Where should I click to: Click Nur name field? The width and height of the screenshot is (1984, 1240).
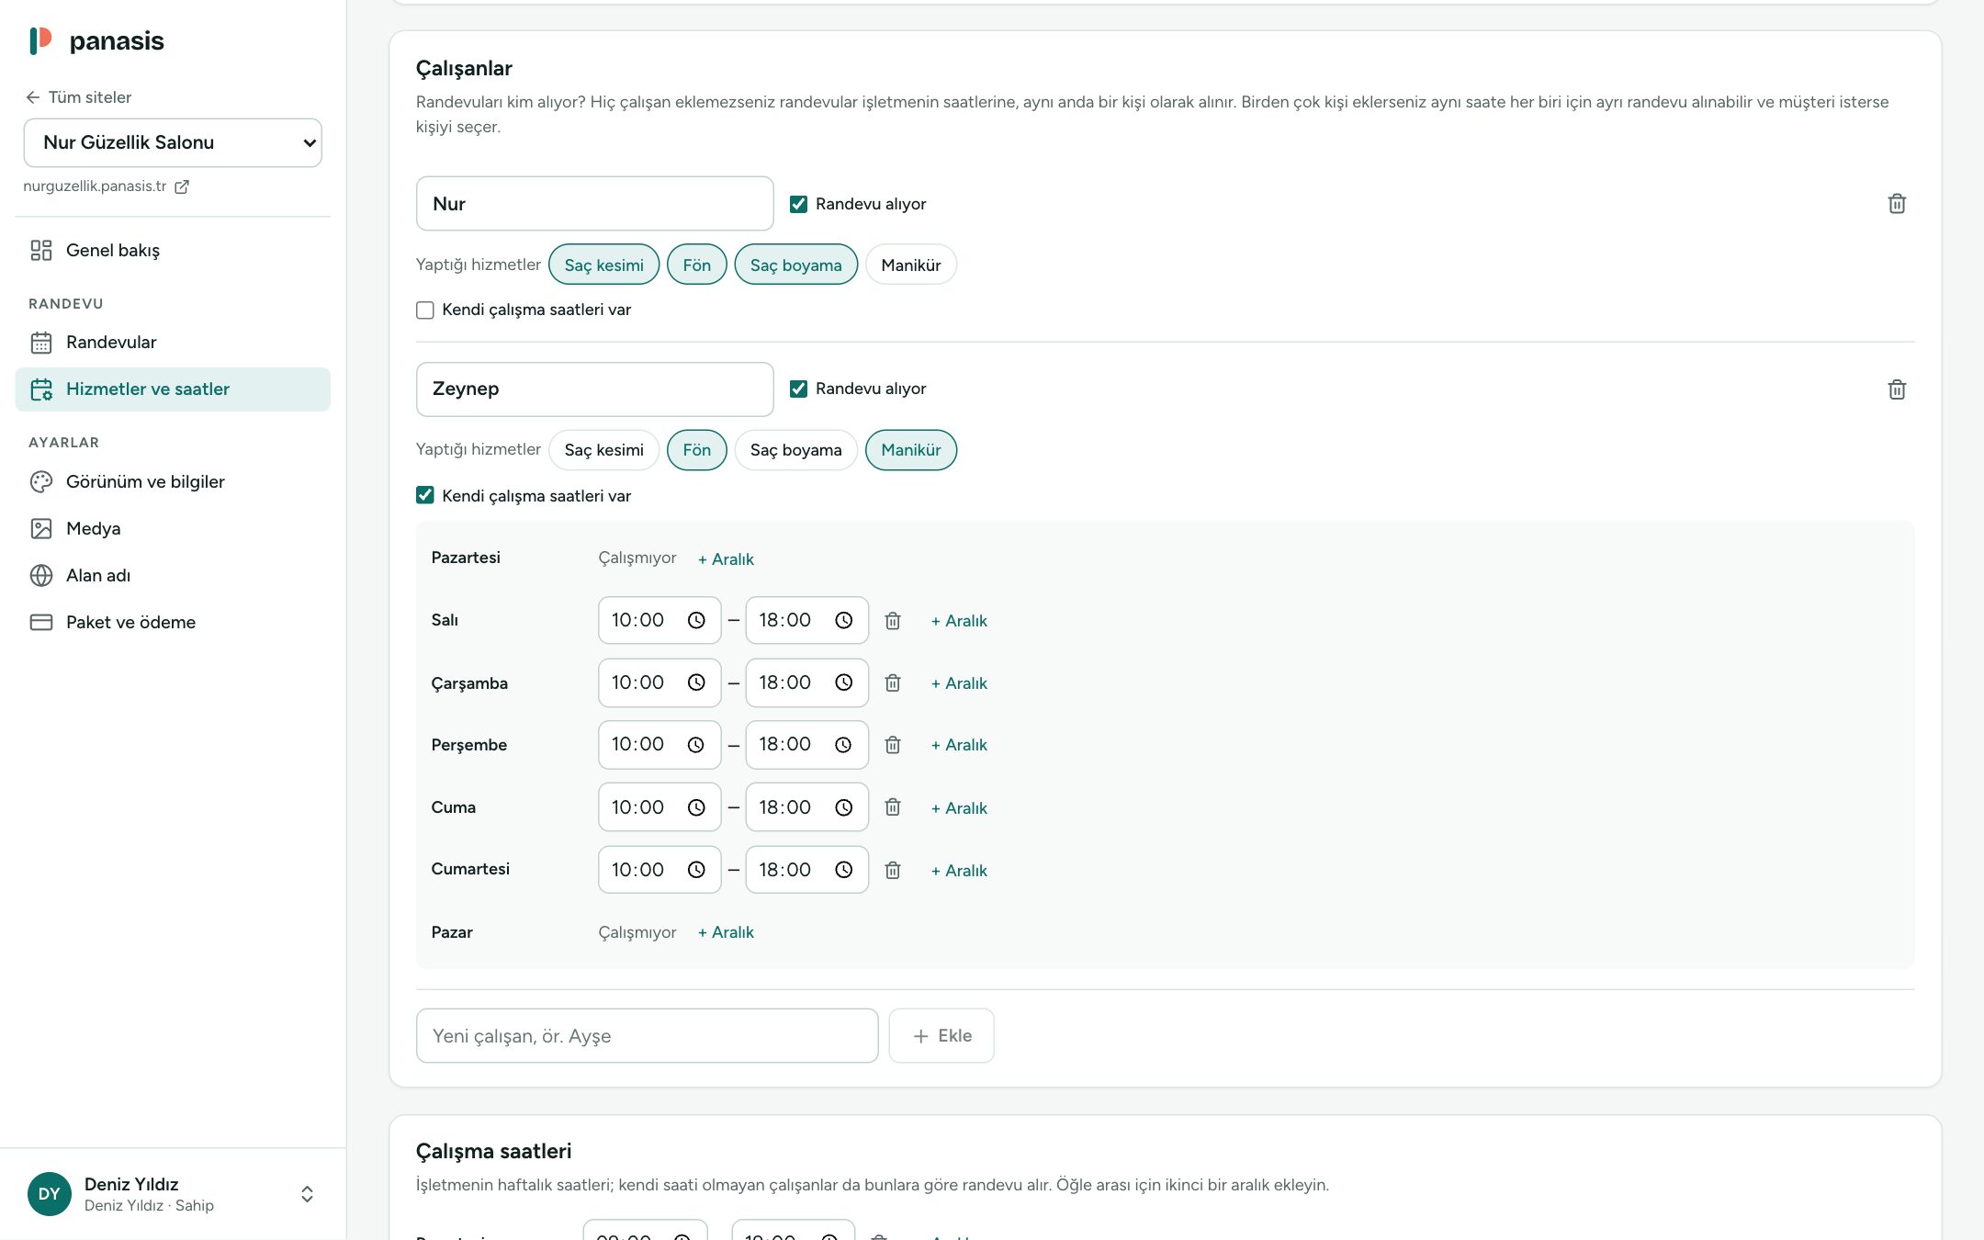594,204
